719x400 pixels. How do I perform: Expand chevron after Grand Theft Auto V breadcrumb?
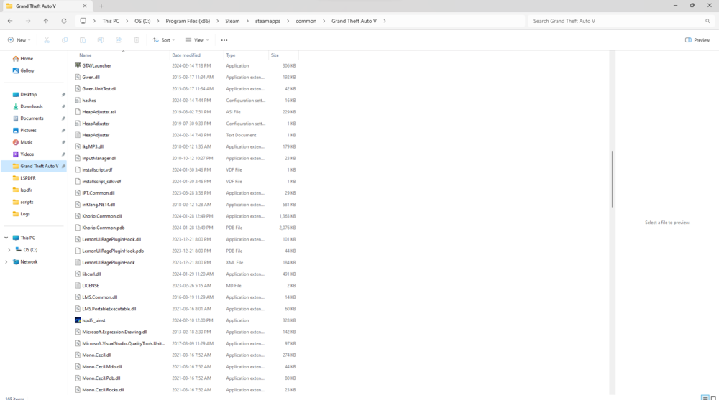tap(384, 21)
